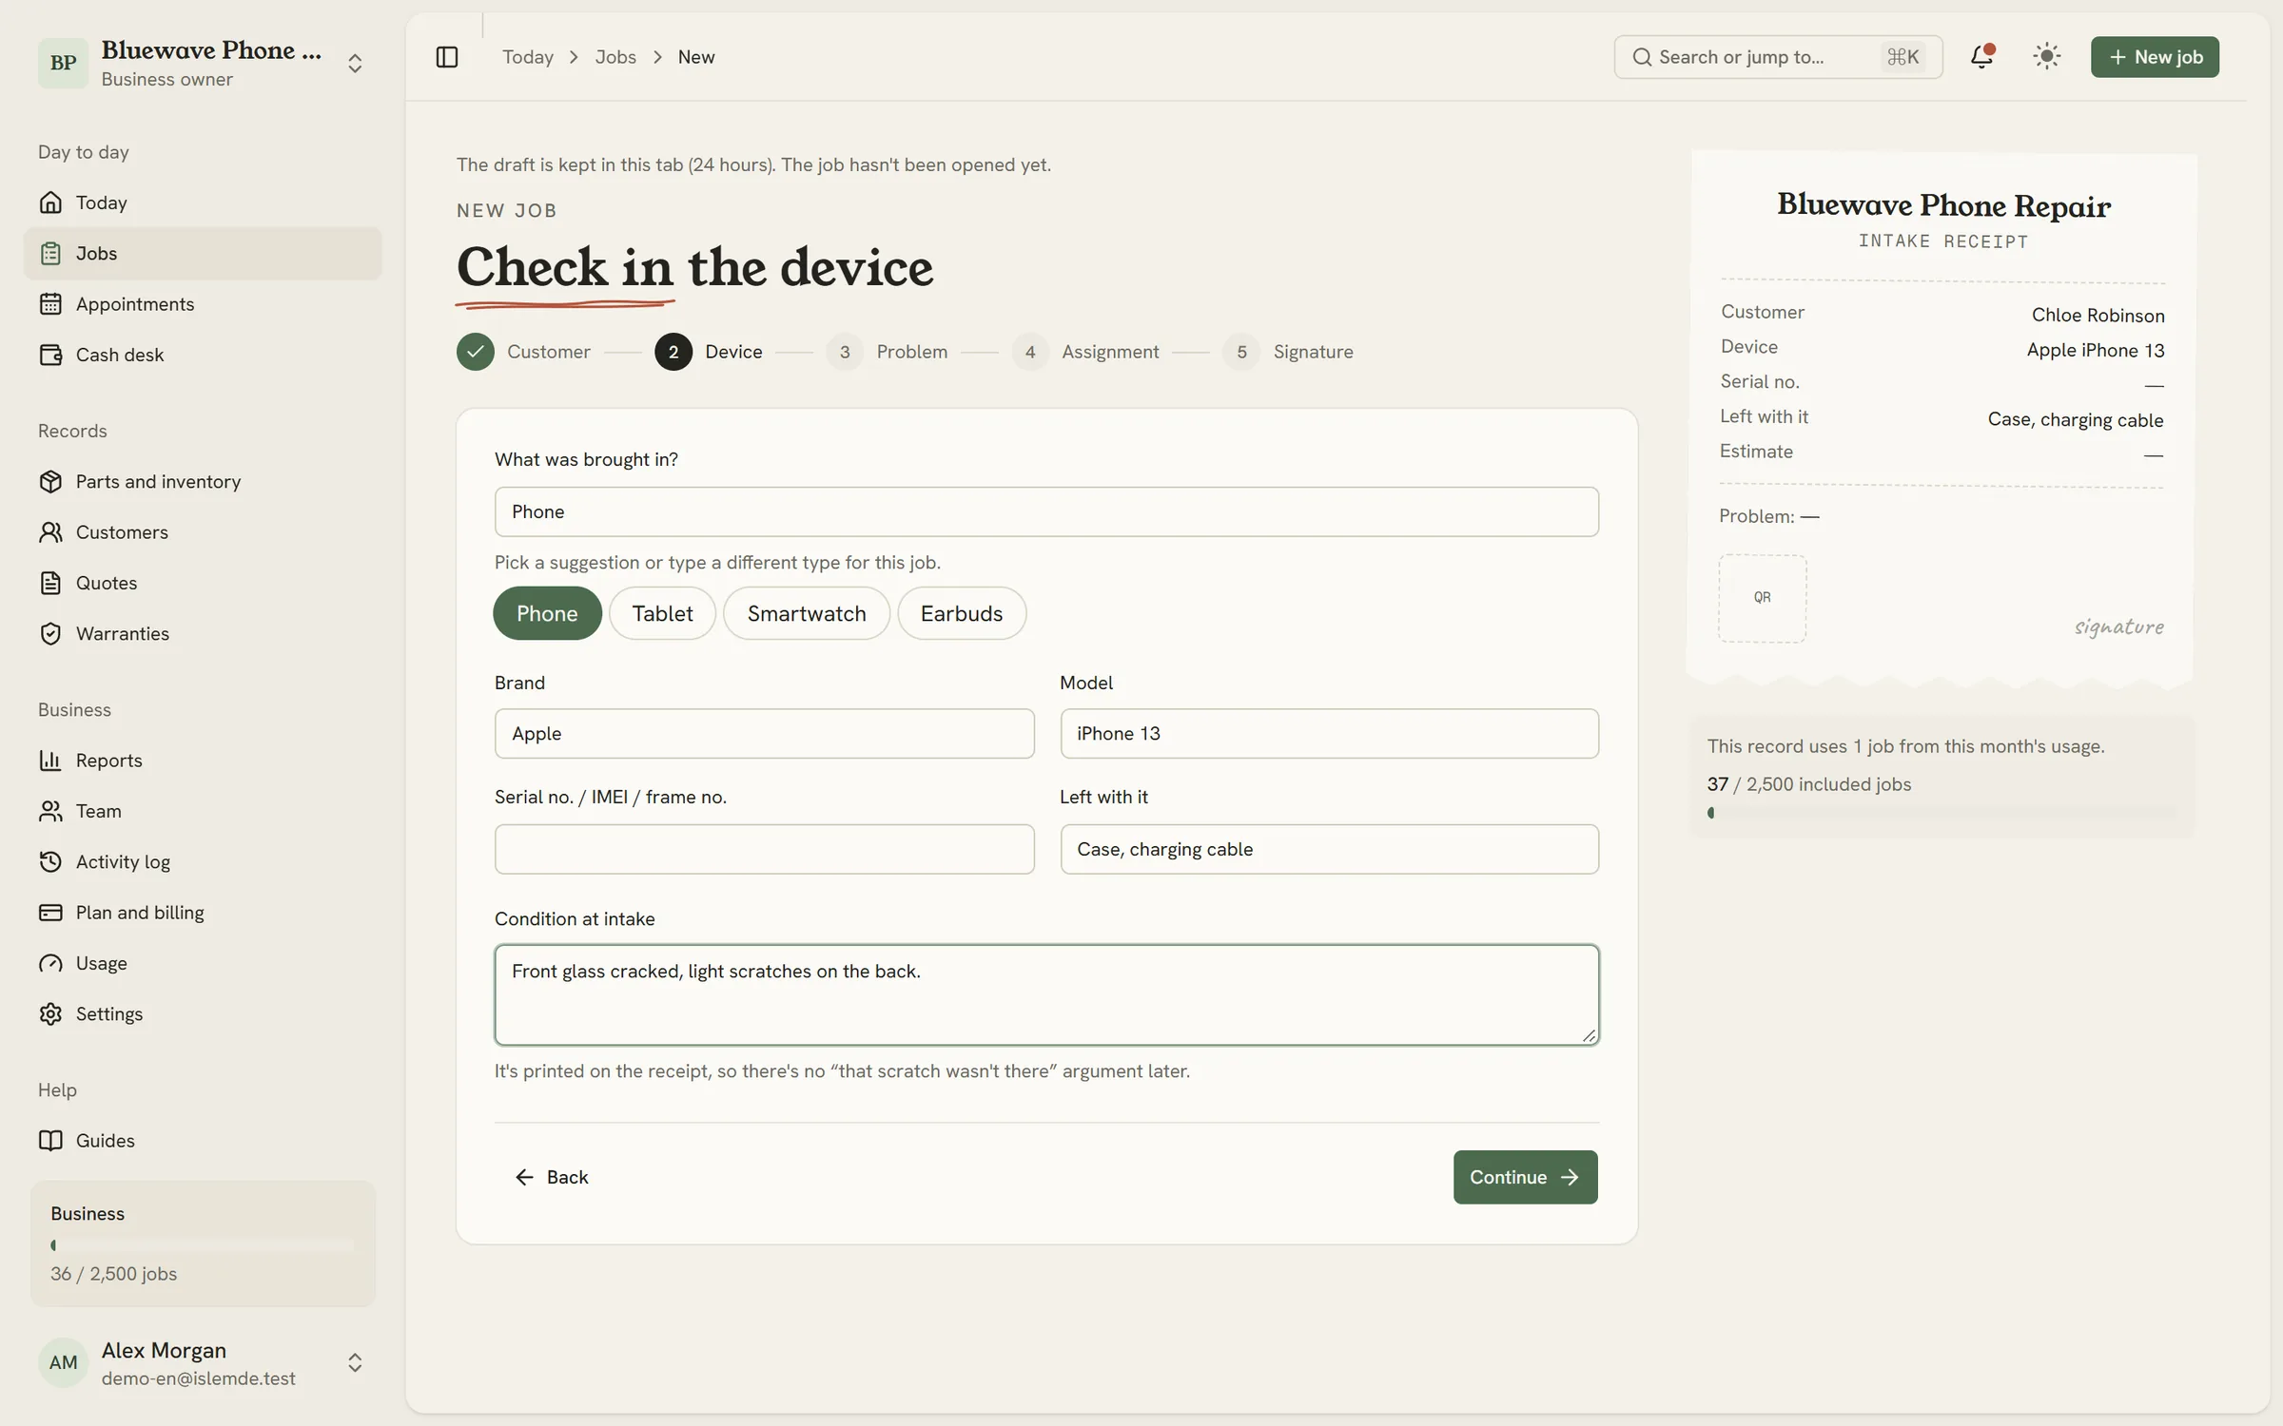Click the Appointments calendar icon

pos(50,304)
